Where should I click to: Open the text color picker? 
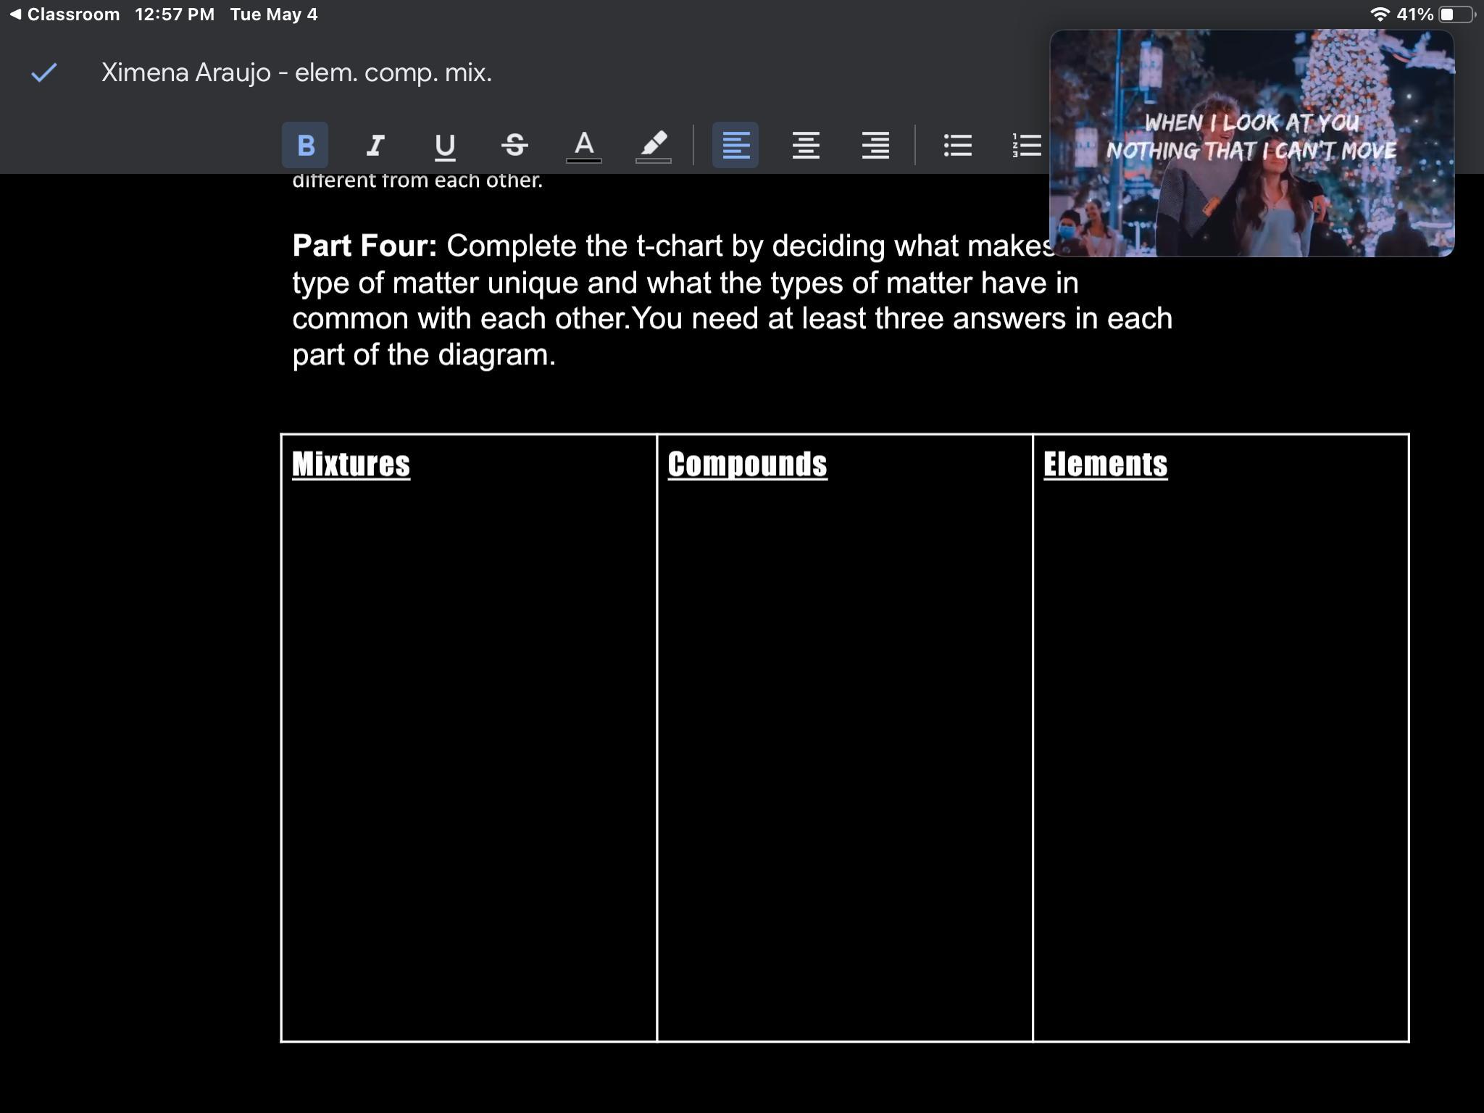(x=584, y=146)
